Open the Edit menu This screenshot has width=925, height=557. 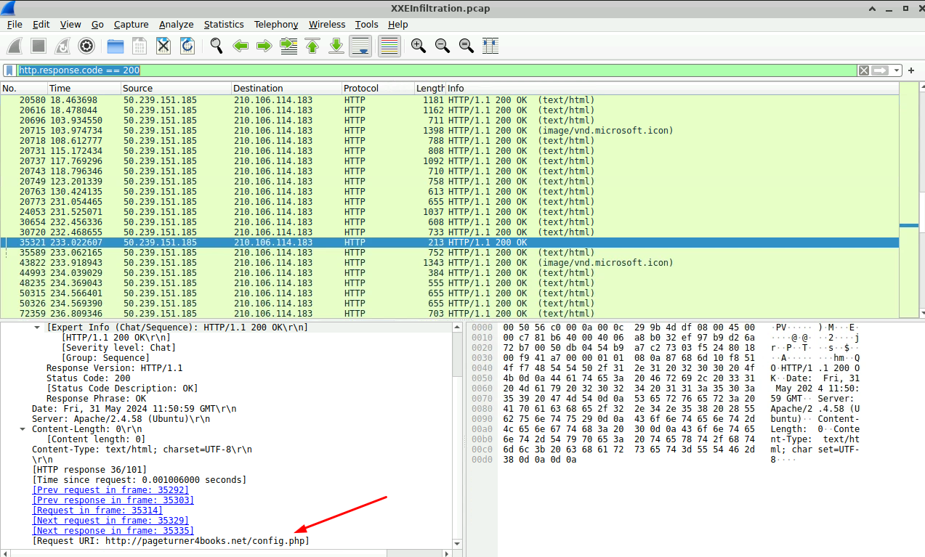pyautogui.click(x=41, y=24)
